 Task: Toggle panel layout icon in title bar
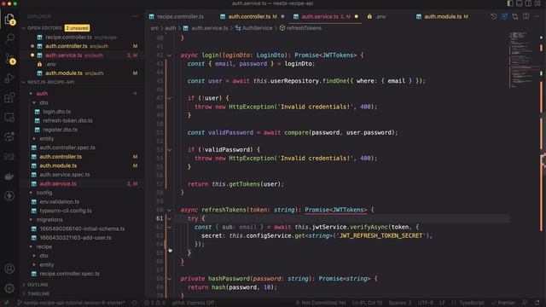520,3
